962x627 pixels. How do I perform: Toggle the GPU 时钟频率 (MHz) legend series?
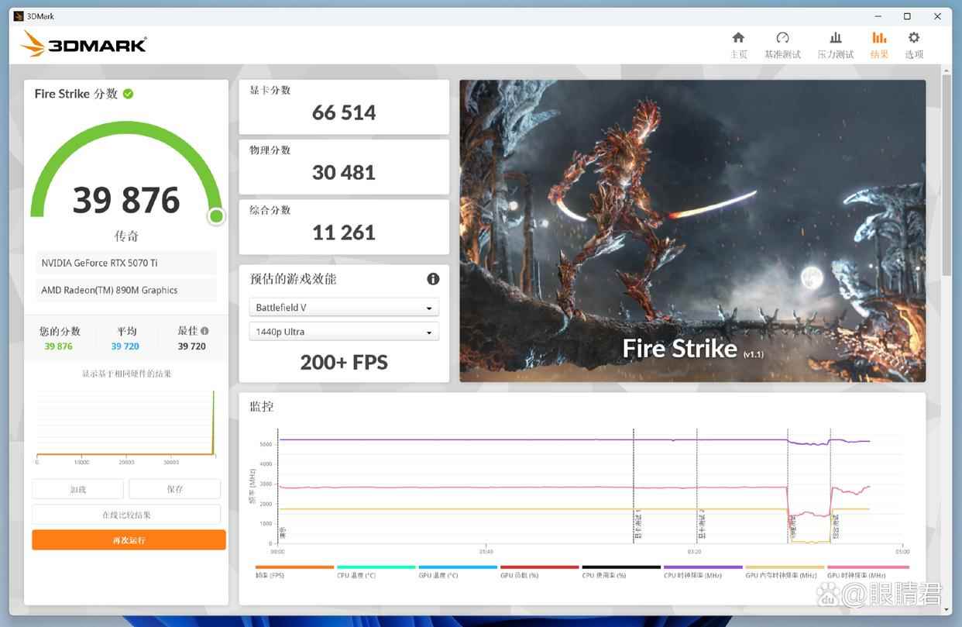click(866, 572)
